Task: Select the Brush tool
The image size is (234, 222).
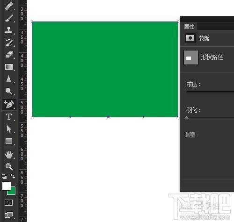Action: (x=9, y=18)
